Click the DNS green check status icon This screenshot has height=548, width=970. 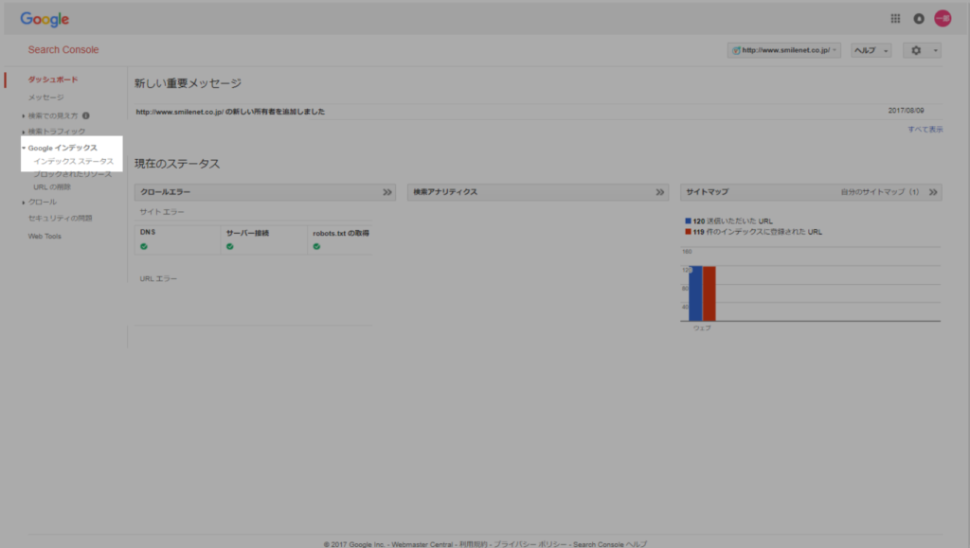(x=144, y=246)
